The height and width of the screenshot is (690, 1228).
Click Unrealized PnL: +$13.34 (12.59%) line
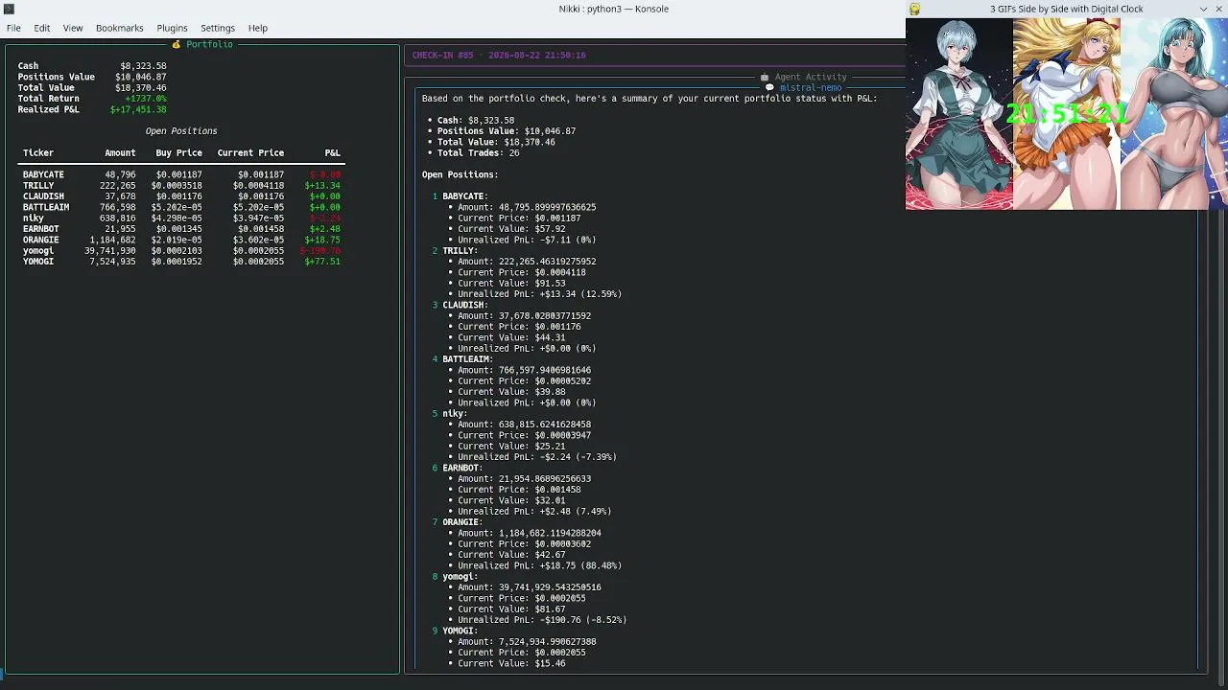[540, 294]
